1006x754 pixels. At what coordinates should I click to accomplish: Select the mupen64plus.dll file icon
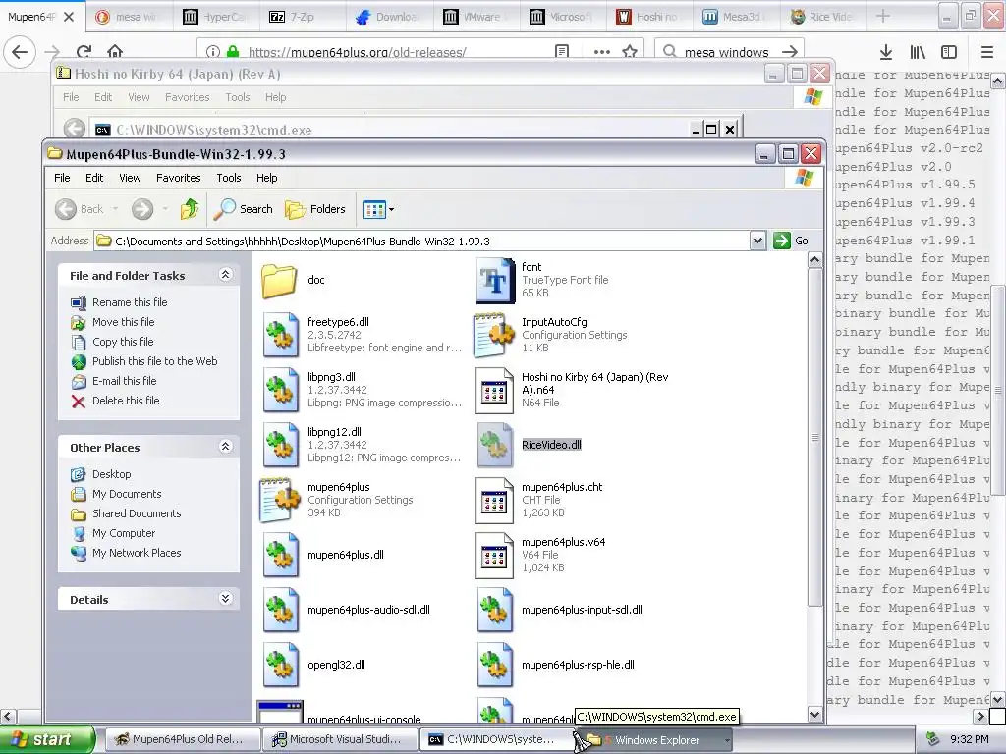point(280,556)
